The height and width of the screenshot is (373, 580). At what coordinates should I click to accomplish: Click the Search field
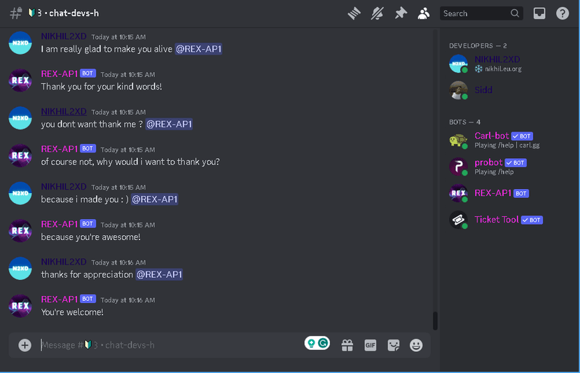(481, 13)
